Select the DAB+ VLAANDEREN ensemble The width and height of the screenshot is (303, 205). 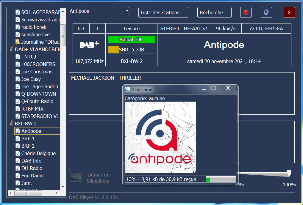pyautogui.click(x=38, y=49)
